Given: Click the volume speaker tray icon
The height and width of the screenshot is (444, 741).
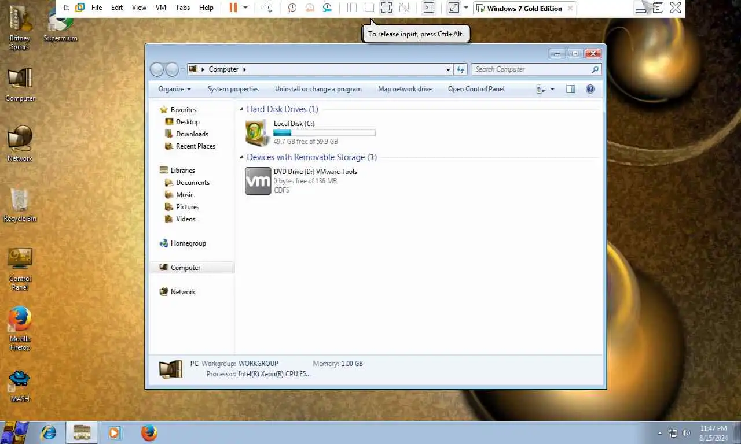Looking at the screenshot, I should point(687,432).
